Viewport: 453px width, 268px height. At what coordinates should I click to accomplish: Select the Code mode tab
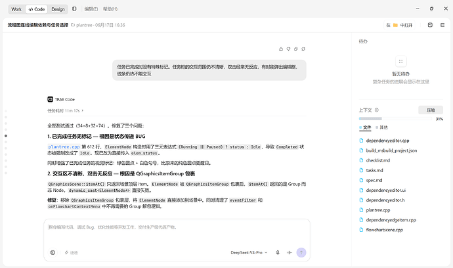tap(37, 9)
